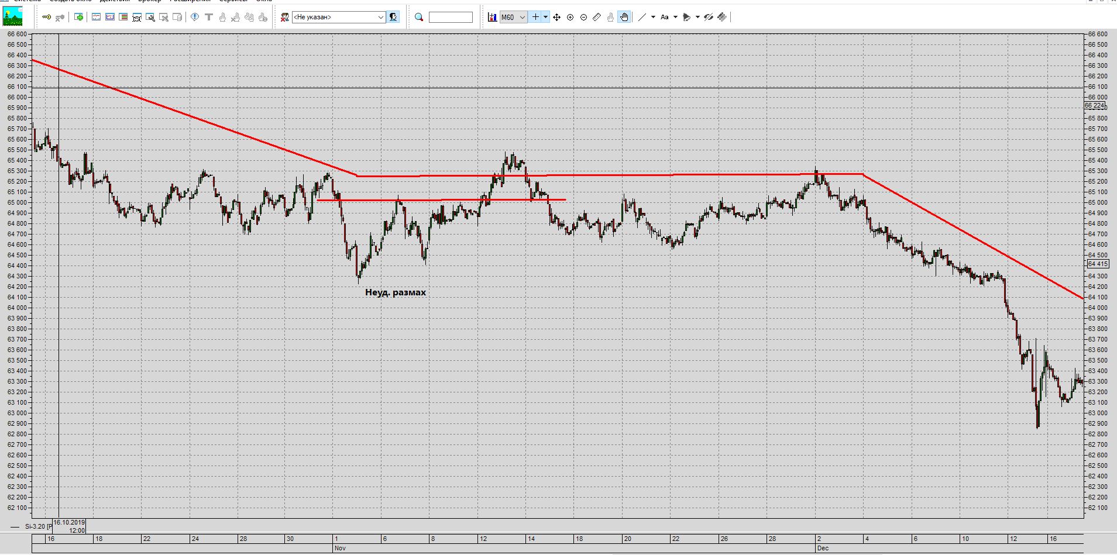Image resolution: width=1117 pixels, height=555 pixels.
Task: Click the magnifying glass search icon
Action: pos(419,18)
